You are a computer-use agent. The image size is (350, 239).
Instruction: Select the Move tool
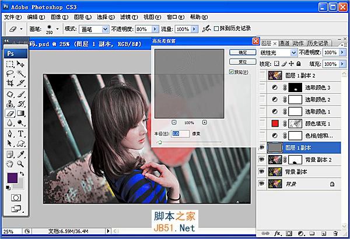[21, 65]
